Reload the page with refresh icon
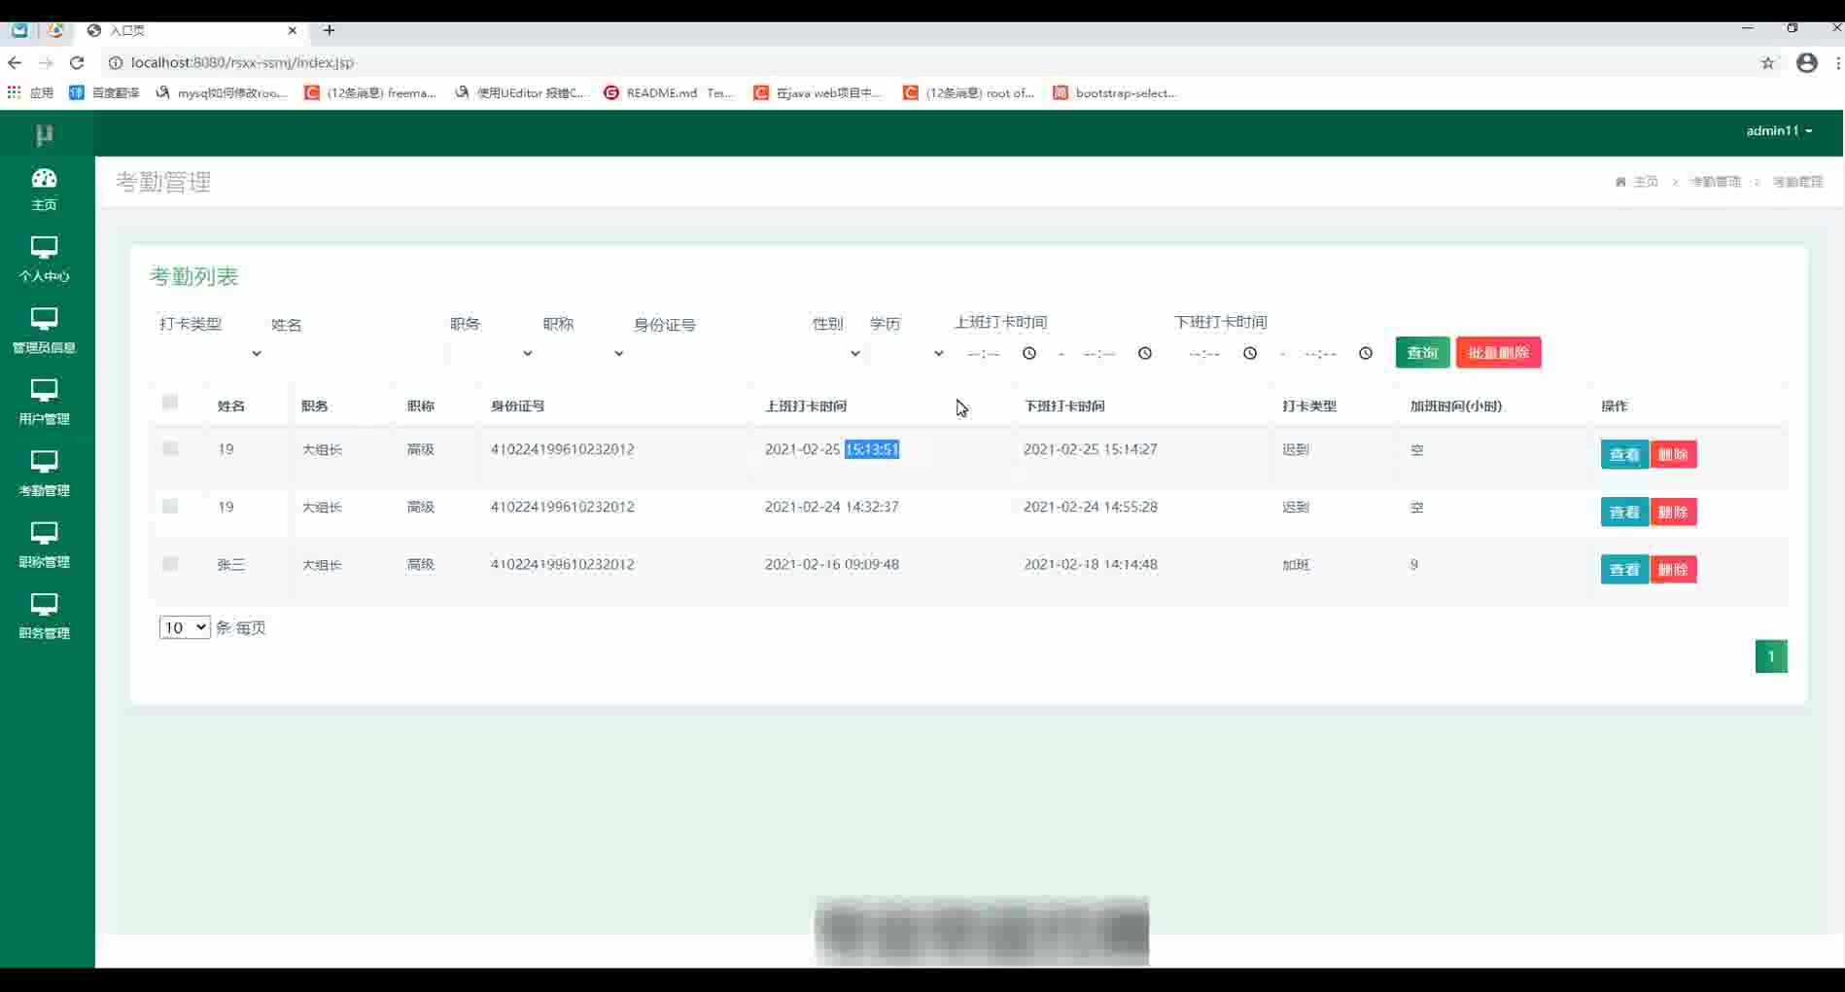Viewport: 1845px width, 992px height. (x=77, y=62)
